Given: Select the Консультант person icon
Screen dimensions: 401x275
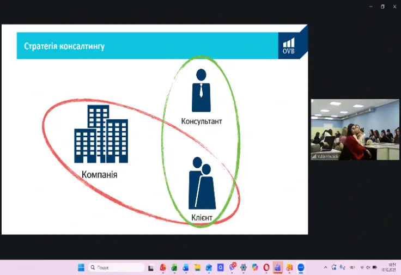Looking at the screenshot, I should pyautogui.click(x=201, y=90).
